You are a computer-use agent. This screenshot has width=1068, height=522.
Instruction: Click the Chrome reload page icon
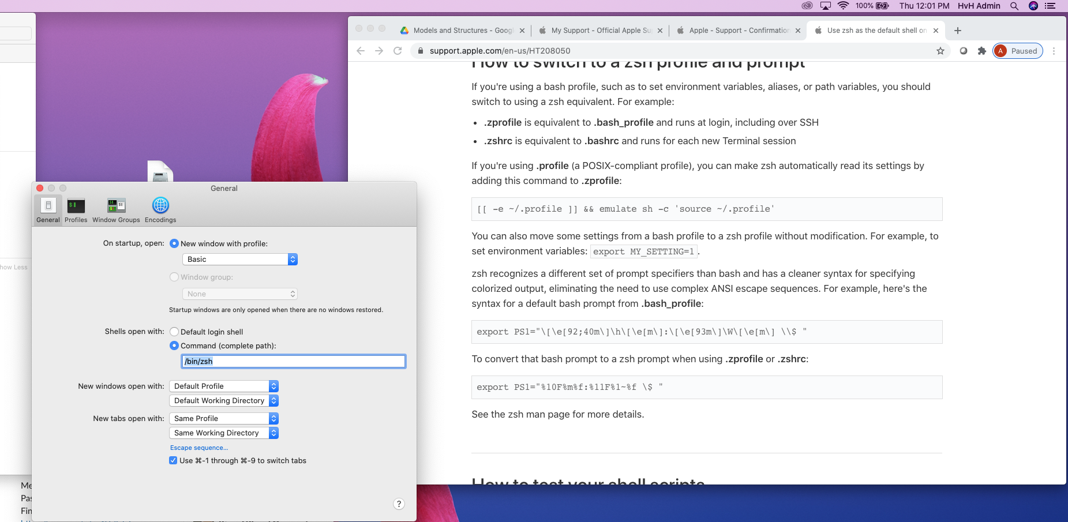398,51
